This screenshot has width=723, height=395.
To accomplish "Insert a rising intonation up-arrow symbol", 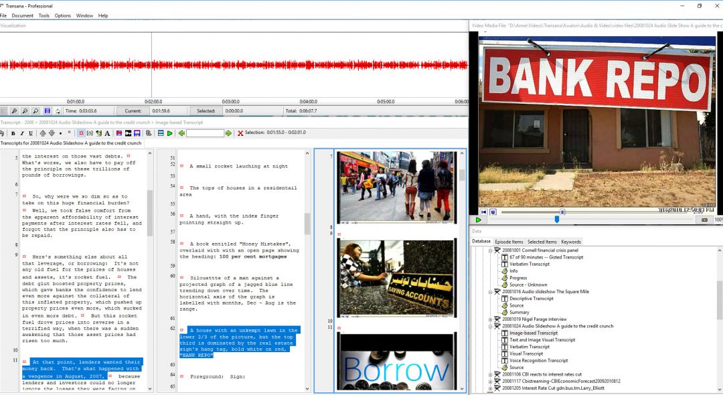I will [42, 133].
